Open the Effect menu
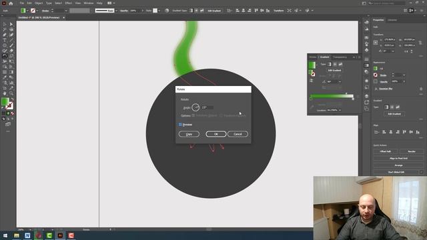The image size is (427, 240). [68, 3]
